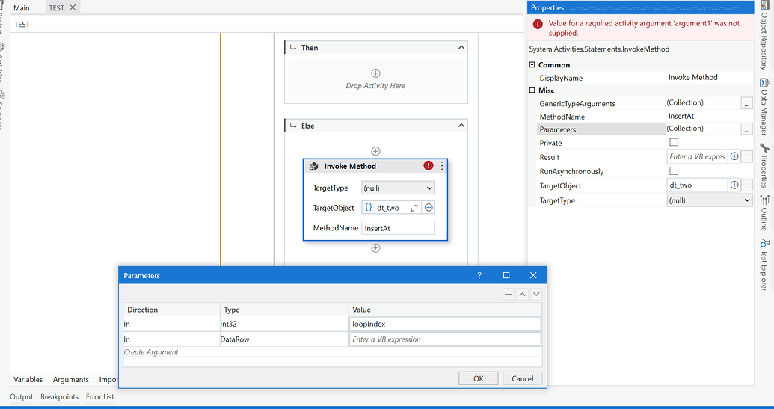Move argument down in Parameters dialog
Viewport: 774px width, 409px height.
coord(536,294)
